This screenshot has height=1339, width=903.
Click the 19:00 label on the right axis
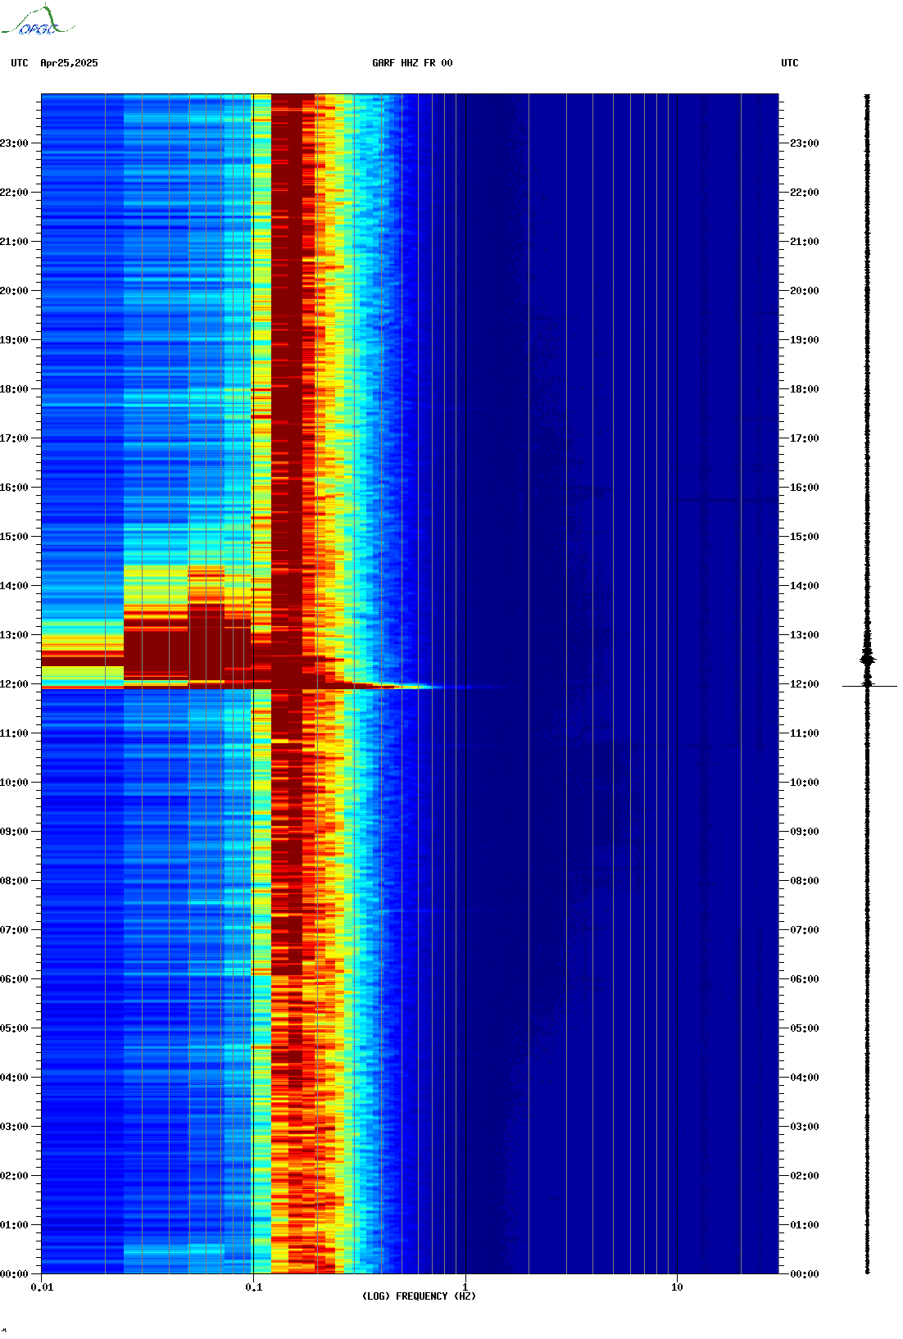pos(805,340)
